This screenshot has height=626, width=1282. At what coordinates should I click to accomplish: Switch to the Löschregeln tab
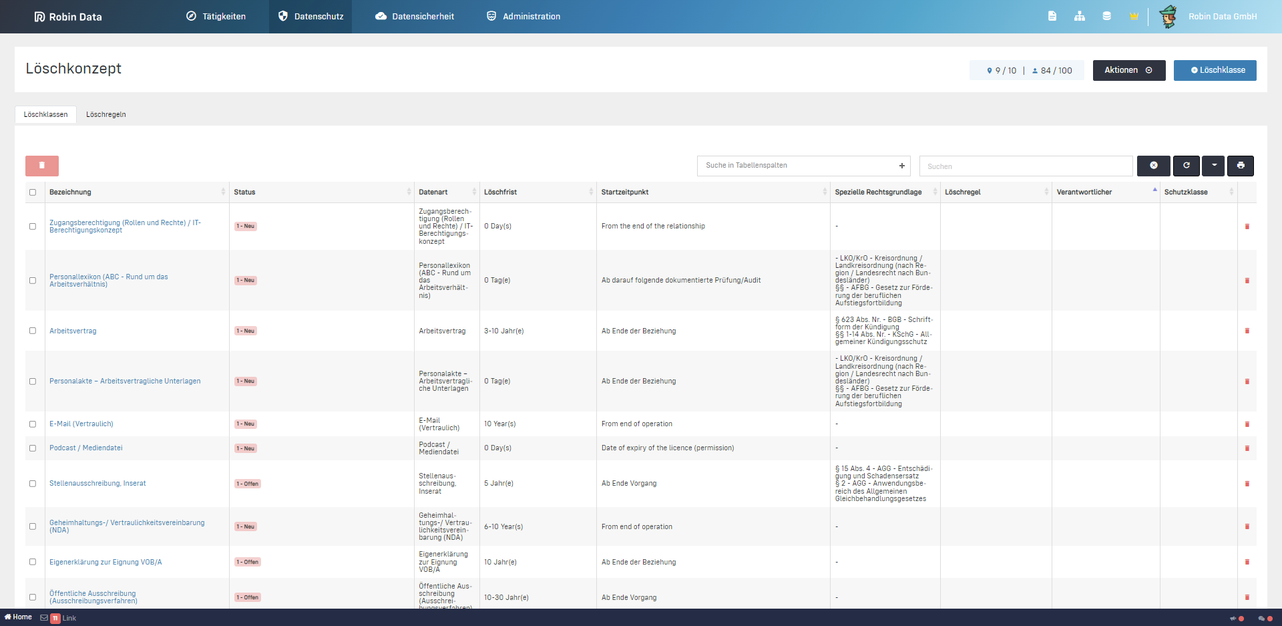click(105, 114)
